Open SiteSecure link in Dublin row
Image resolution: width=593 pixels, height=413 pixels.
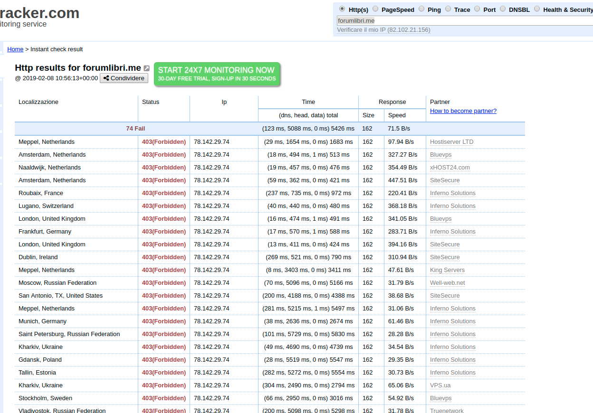click(445, 257)
